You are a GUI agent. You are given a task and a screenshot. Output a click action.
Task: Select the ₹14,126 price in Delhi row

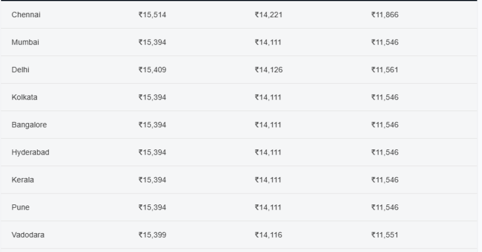pyautogui.click(x=269, y=70)
